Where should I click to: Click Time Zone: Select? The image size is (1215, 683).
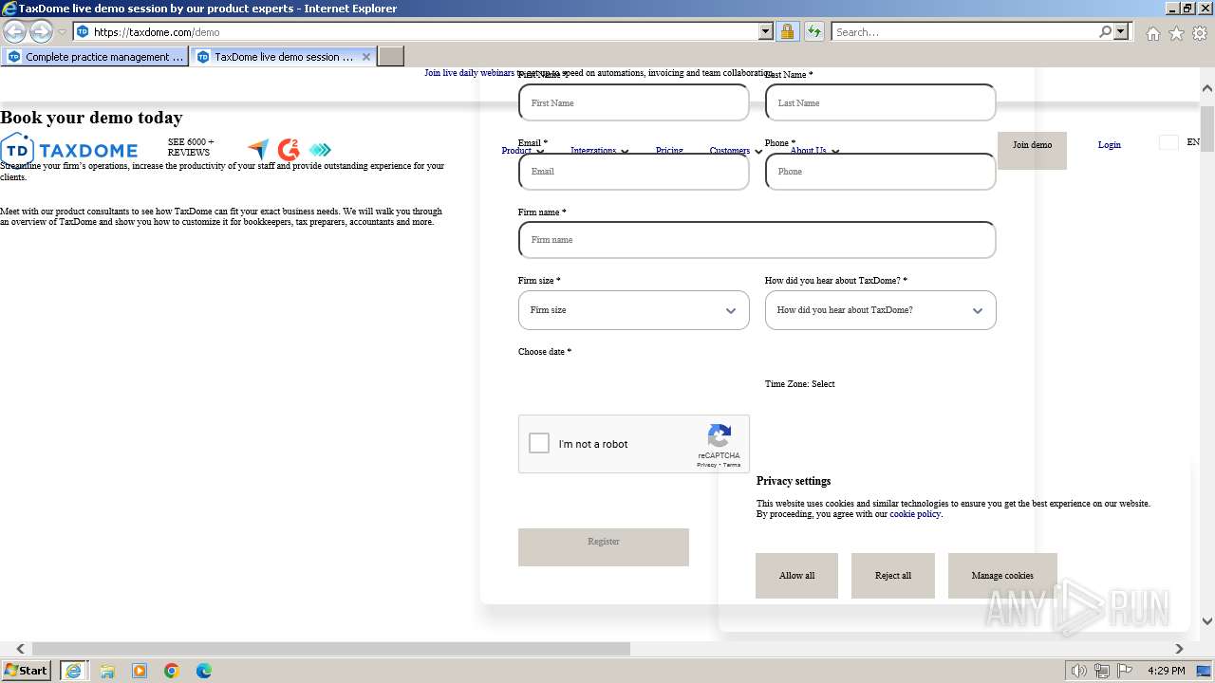tap(800, 384)
